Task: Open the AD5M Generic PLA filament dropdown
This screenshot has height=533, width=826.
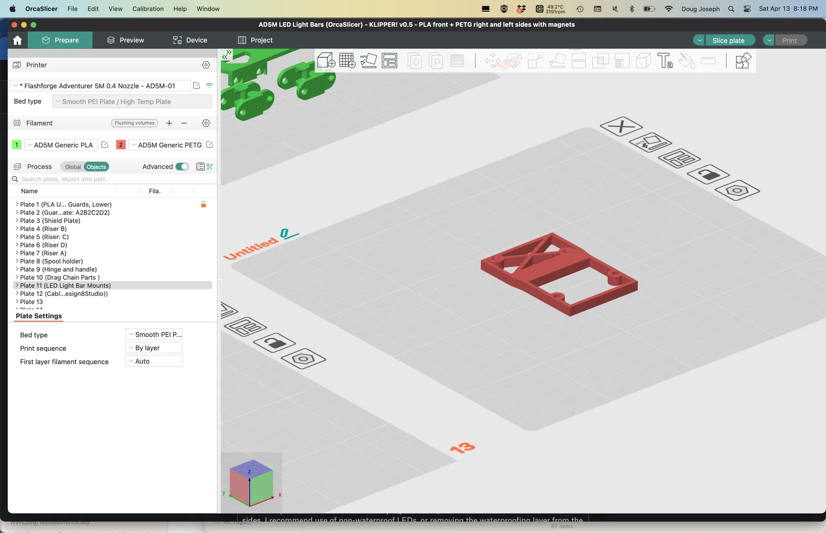Action: [61, 145]
